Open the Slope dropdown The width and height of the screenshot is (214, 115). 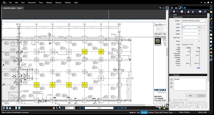(x=190, y=41)
